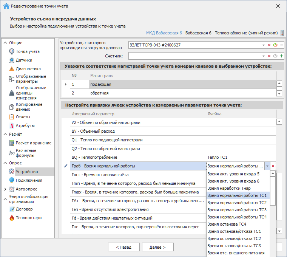The image size is (287, 257).
Task: Clear Траб cell value with red X
Action: (x=273, y=166)
